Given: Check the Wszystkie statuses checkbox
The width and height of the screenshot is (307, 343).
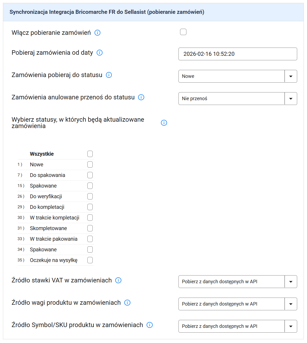Looking at the screenshot, I should click(x=90, y=154).
